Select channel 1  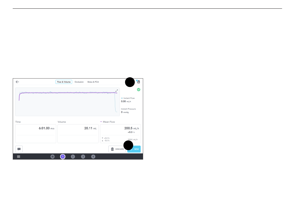(63, 156)
